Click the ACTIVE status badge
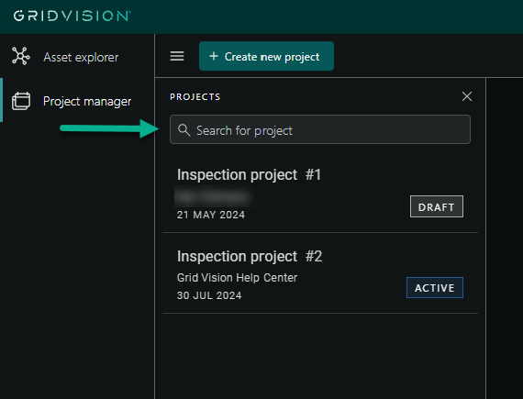Screen dimensions: 523x399 coord(435,288)
